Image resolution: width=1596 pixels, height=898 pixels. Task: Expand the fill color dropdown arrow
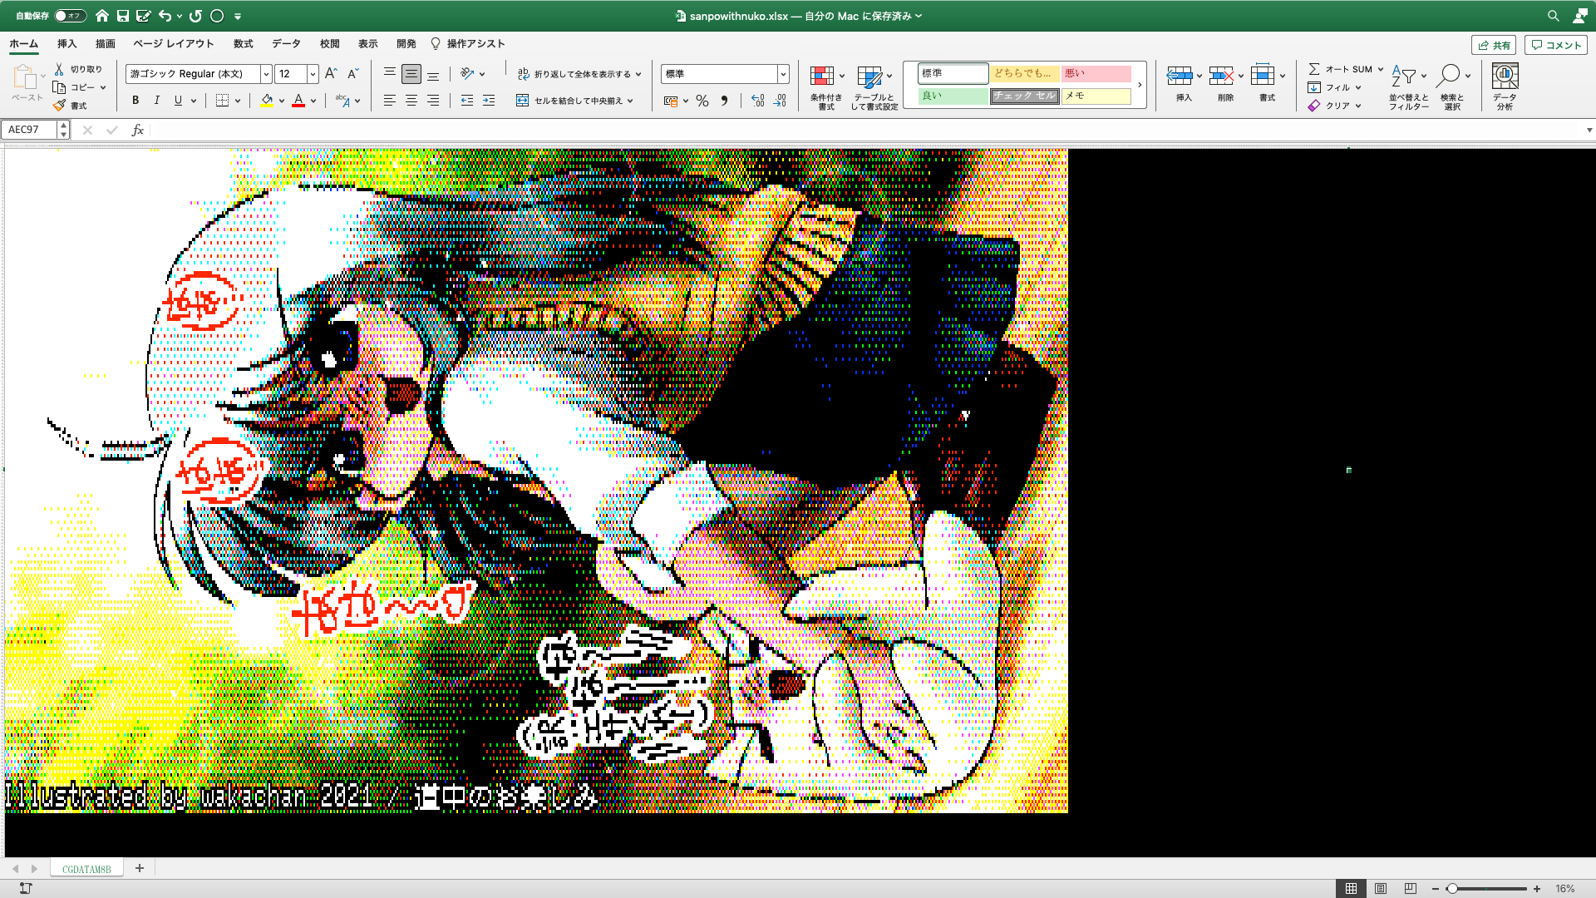282,101
